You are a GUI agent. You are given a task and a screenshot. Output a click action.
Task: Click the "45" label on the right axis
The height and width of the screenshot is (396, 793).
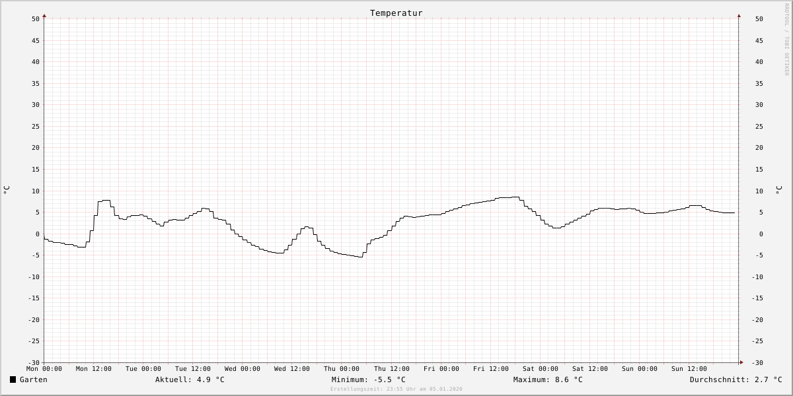point(759,40)
